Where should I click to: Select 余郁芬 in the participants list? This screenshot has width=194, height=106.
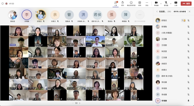(173, 64)
